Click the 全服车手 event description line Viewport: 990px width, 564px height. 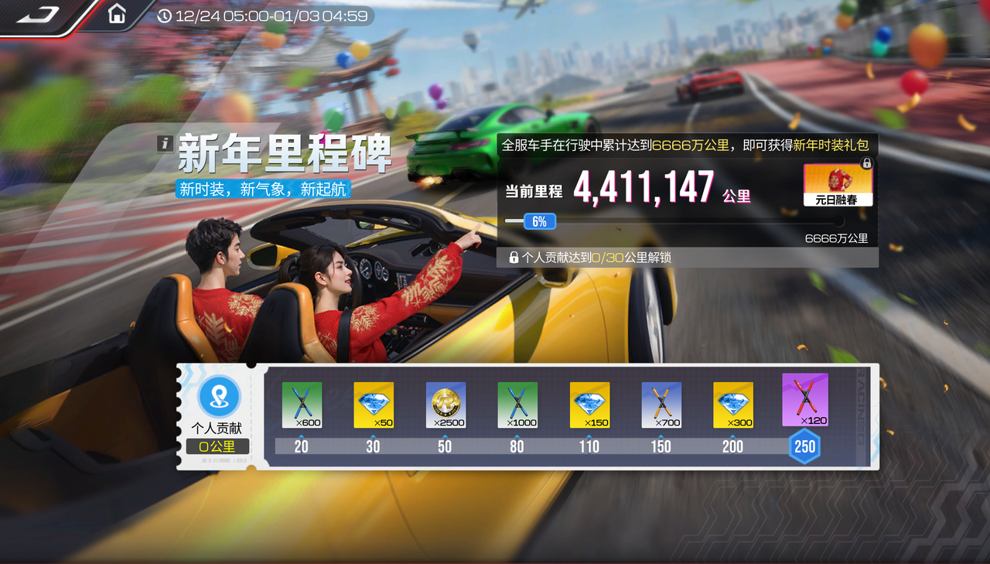pyautogui.click(x=685, y=145)
